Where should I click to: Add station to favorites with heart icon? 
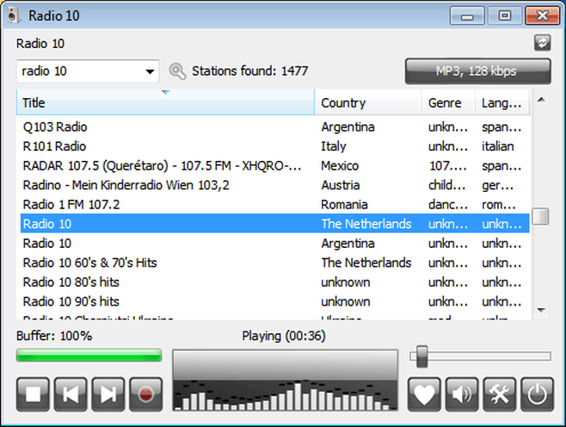coord(424,394)
